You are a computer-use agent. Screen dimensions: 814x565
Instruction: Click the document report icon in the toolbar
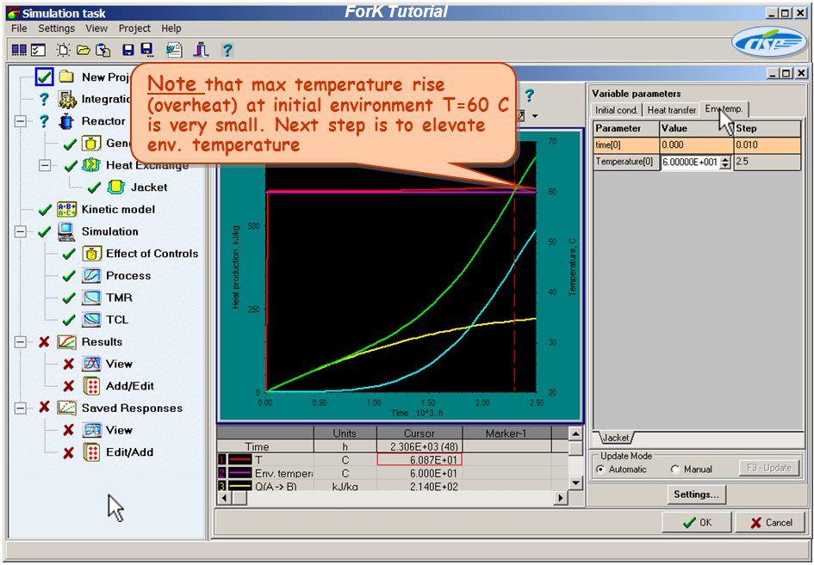[x=174, y=50]
